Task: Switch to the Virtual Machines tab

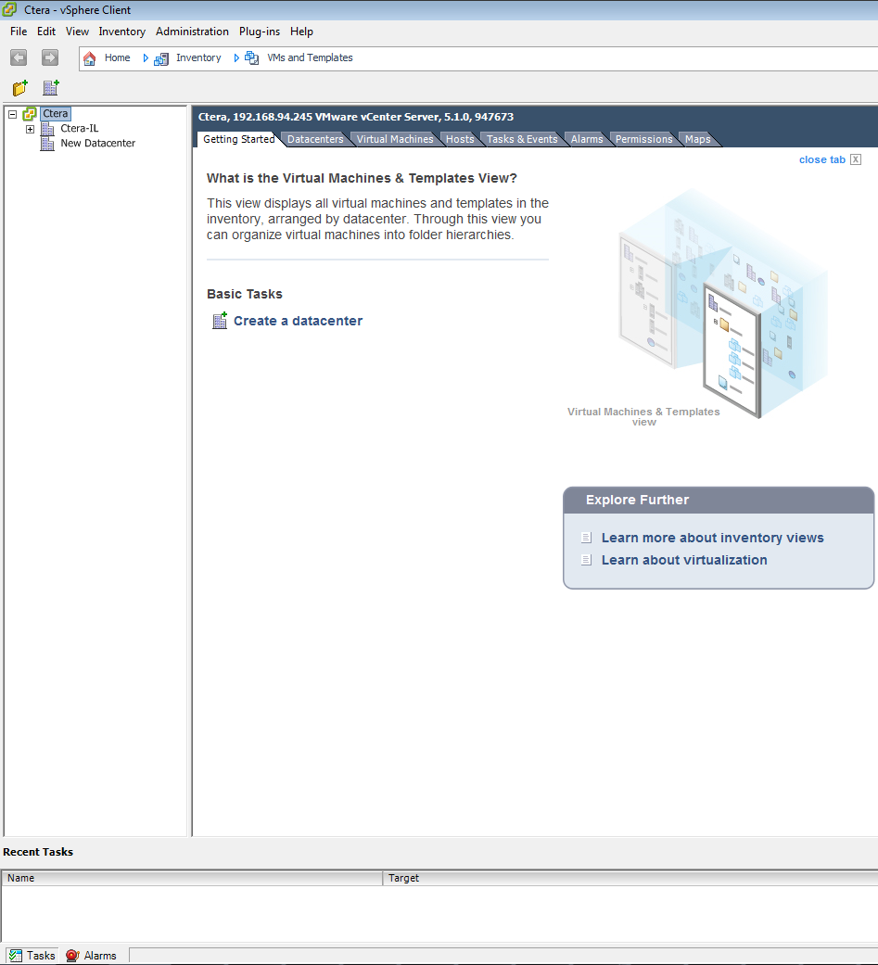Action: coord(395,139)
